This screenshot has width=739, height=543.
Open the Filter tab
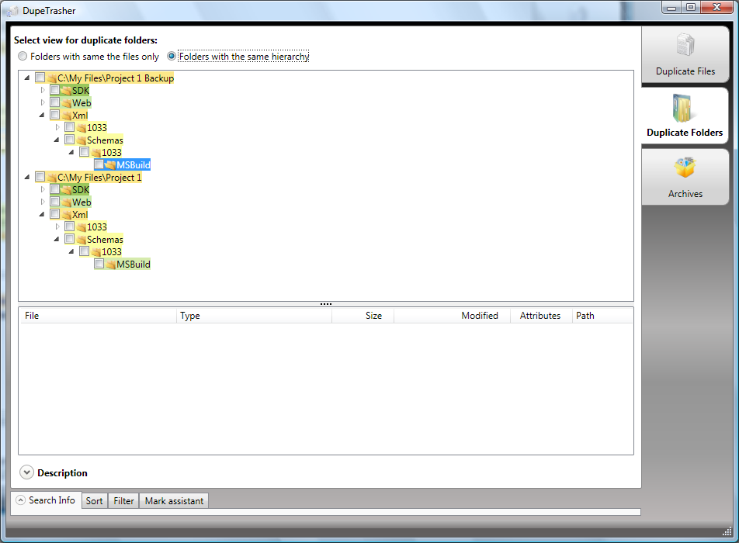click(123, 500)
